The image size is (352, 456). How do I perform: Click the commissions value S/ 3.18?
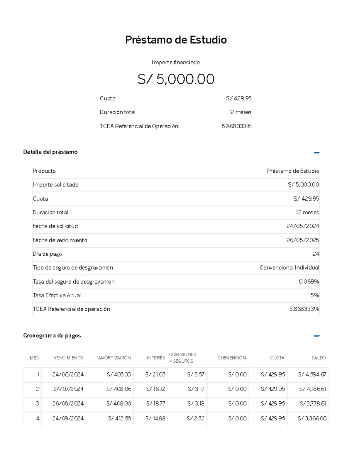196,403
